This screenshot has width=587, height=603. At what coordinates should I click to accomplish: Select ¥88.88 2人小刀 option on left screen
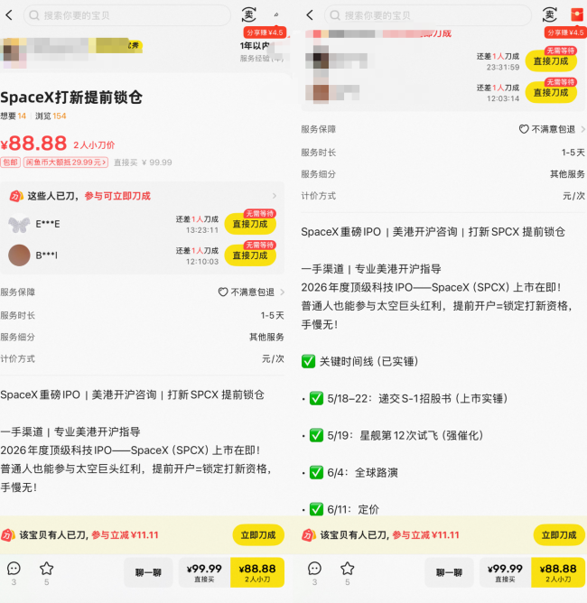257,572
